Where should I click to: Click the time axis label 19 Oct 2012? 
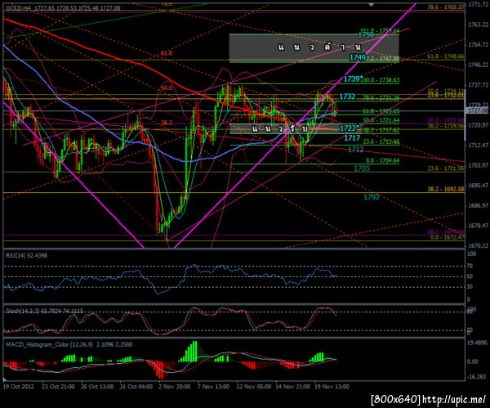pos(18,387)
